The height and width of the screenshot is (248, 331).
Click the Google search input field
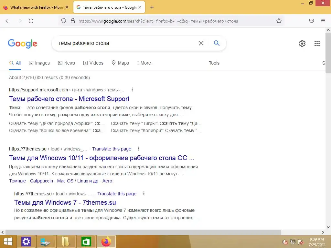point(127,43)
